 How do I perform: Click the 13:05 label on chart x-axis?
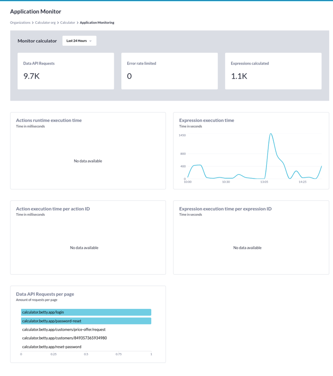click(264, 182)
